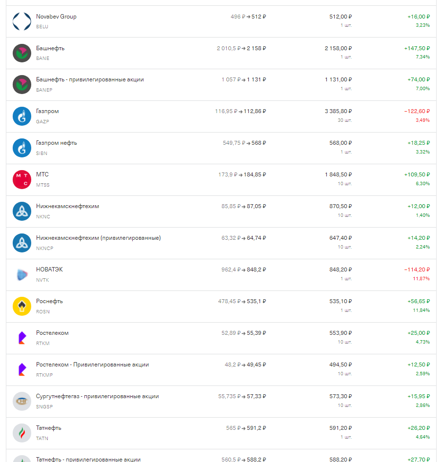
Task: Select the Нижнекамскнефтехим NKNC logo icon
Action: (x=22, y=211)
